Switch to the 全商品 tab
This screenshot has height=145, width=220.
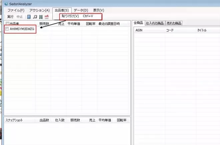pyautogui.click(x=138, y=23)
